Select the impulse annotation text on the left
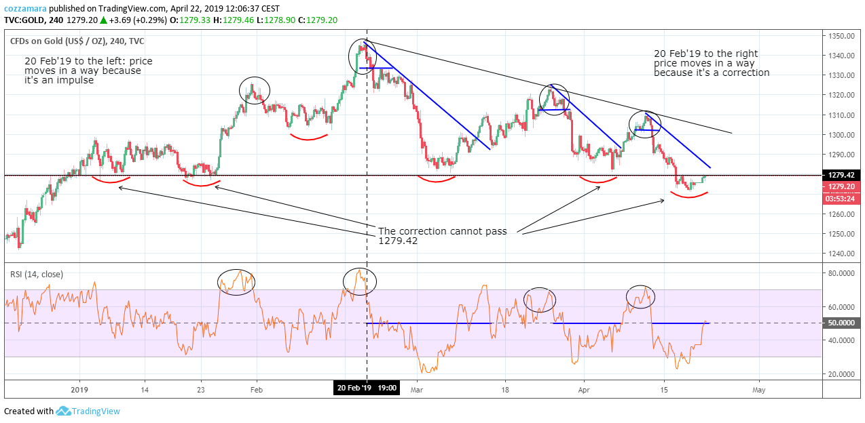865x423 pixels. coord(88,70)
